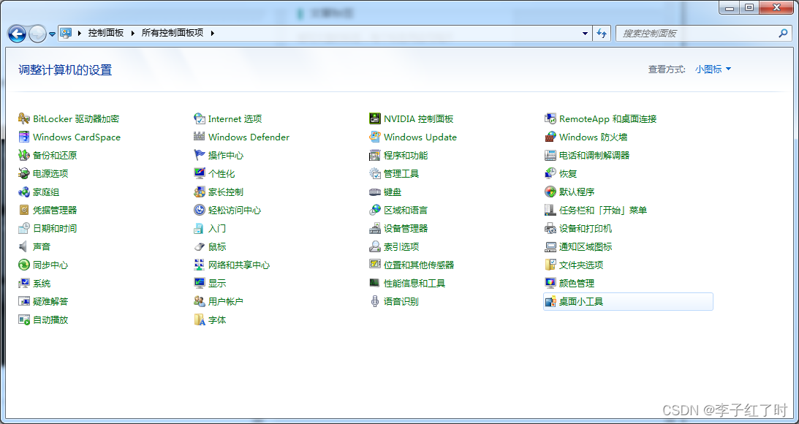Open the 疑难解答 icon
This screenshot has width=799, height=424.
(x=23, y=302)
